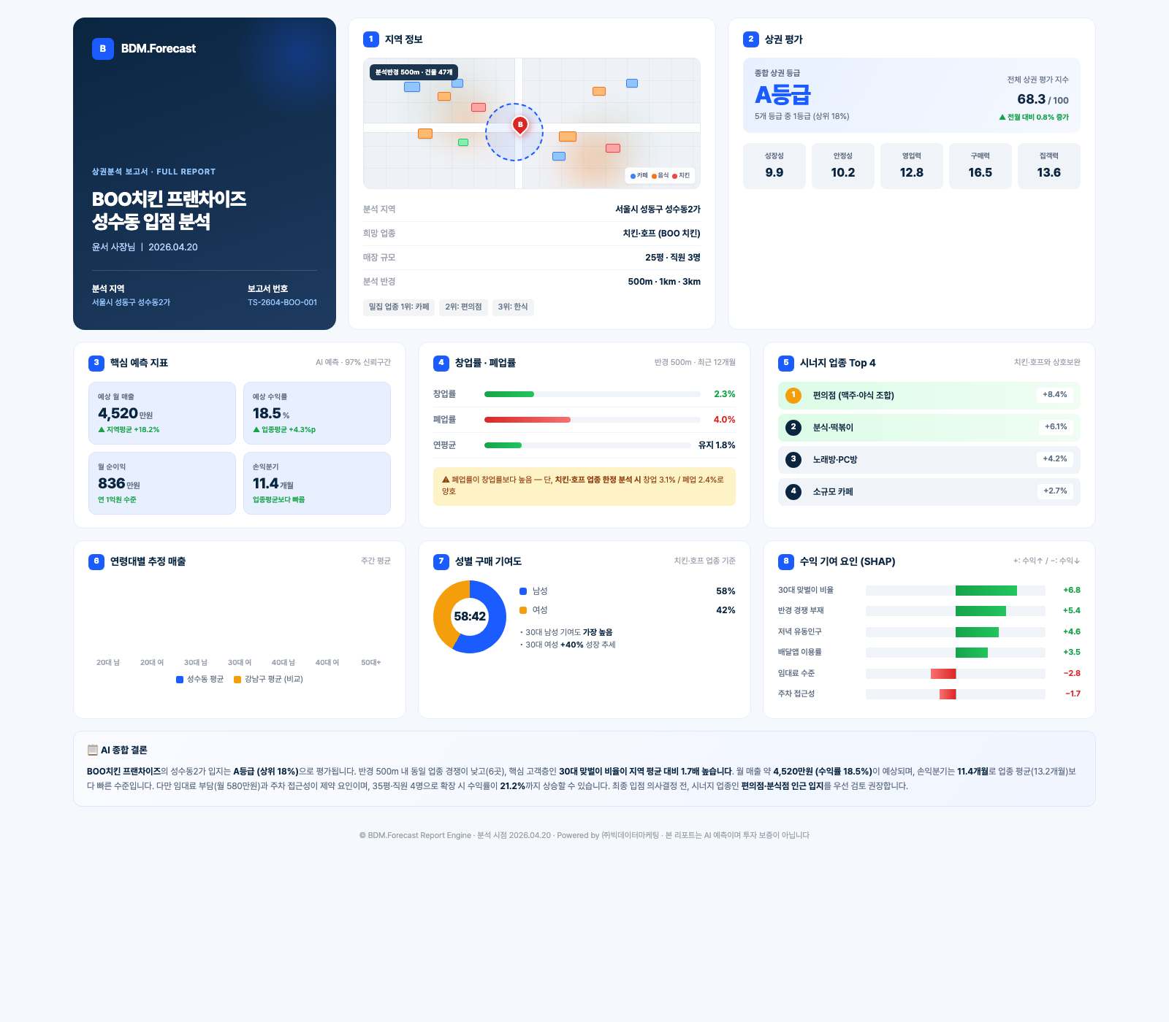The image size is (1169, 1022).
Task: Open the 예상 수익률 18.5% card
Action: [317, 413]
